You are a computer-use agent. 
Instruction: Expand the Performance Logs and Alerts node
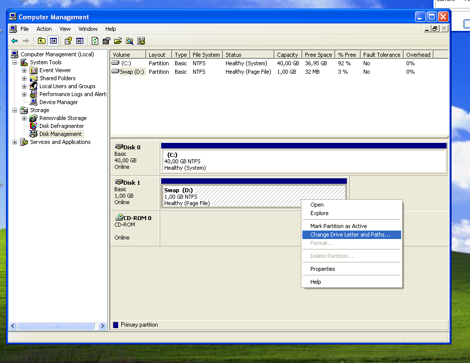pos(24,94)
